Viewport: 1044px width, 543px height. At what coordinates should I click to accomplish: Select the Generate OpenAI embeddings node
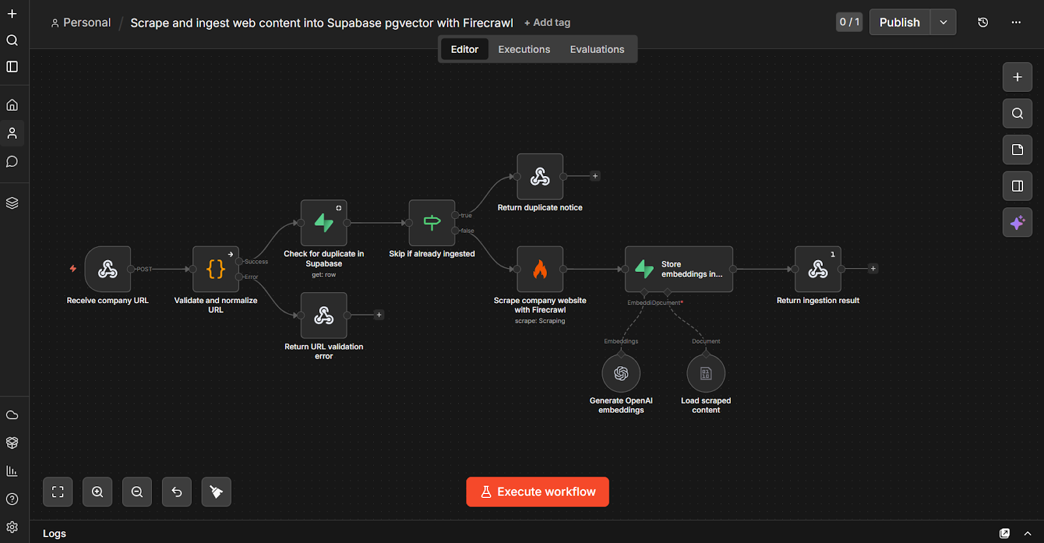(x=621, y=374)
